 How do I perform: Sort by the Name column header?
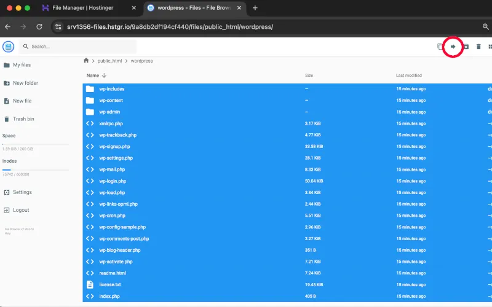pyautogui.click(x=93, y=76)
